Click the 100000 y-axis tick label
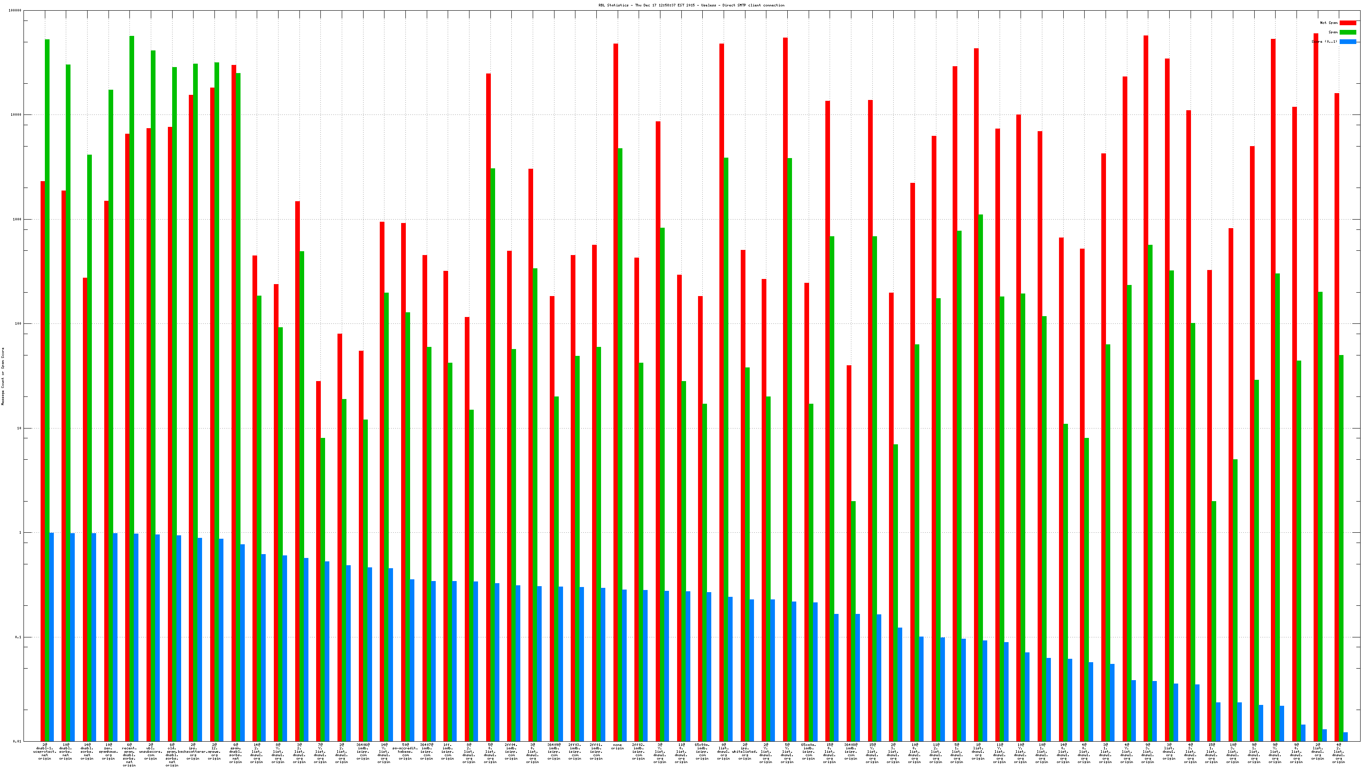The image size is (1367, 769). point(15,11)
